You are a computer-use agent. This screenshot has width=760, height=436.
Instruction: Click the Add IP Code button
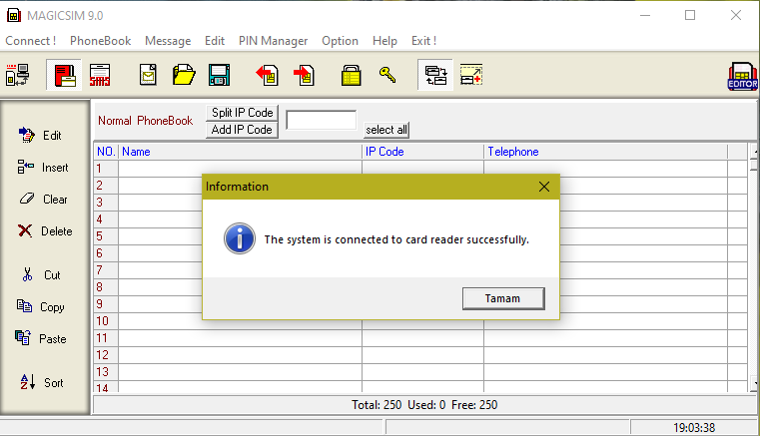click(x=242, y=130)
